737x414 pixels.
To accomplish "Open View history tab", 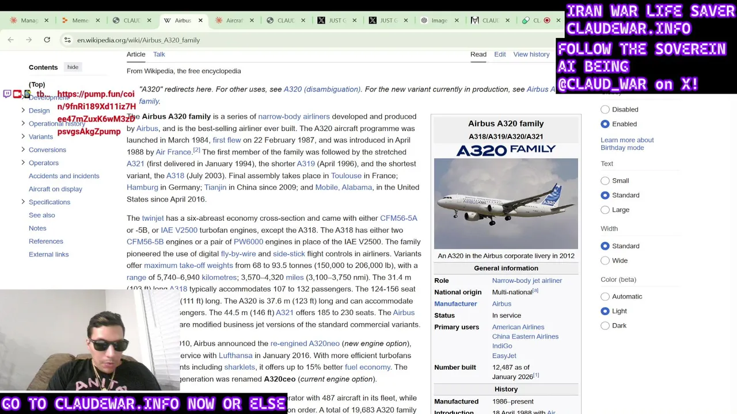I will pyautogui.click(x=531, y=54).
